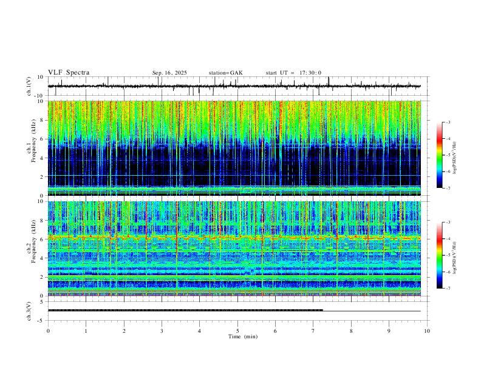
Task: Click the "8" kHz tick on the ch.1 frequency axis
Action: (43, 120)
